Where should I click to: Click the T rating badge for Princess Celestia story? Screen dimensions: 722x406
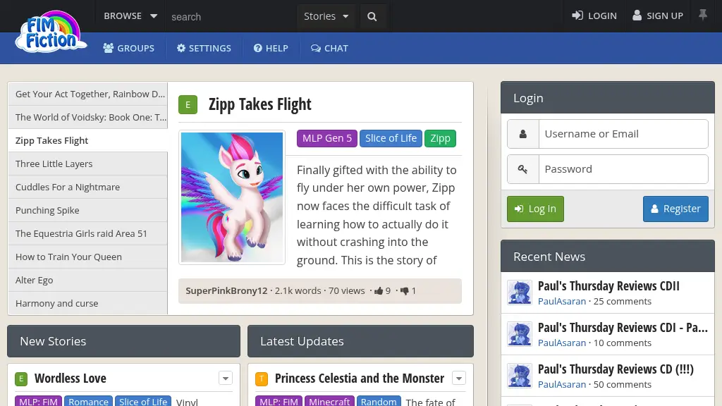pos(262,379)
